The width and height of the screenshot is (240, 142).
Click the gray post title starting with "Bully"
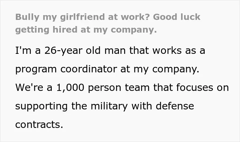(x=108, y=23)
